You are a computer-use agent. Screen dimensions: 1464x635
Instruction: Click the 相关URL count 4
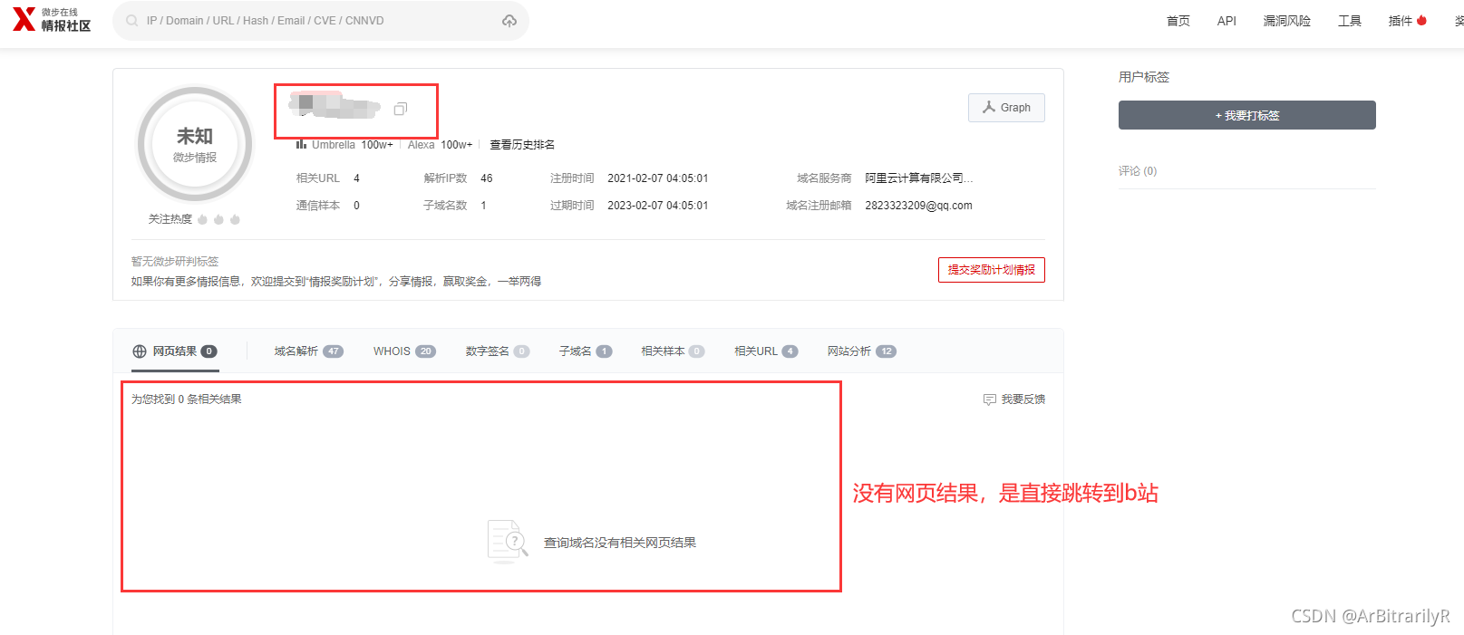(357, 178)
